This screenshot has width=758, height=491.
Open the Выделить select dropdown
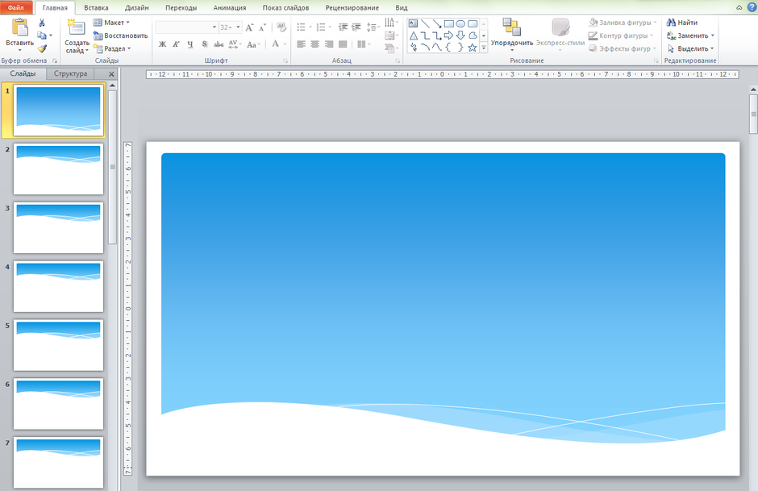tap(689, 49)
